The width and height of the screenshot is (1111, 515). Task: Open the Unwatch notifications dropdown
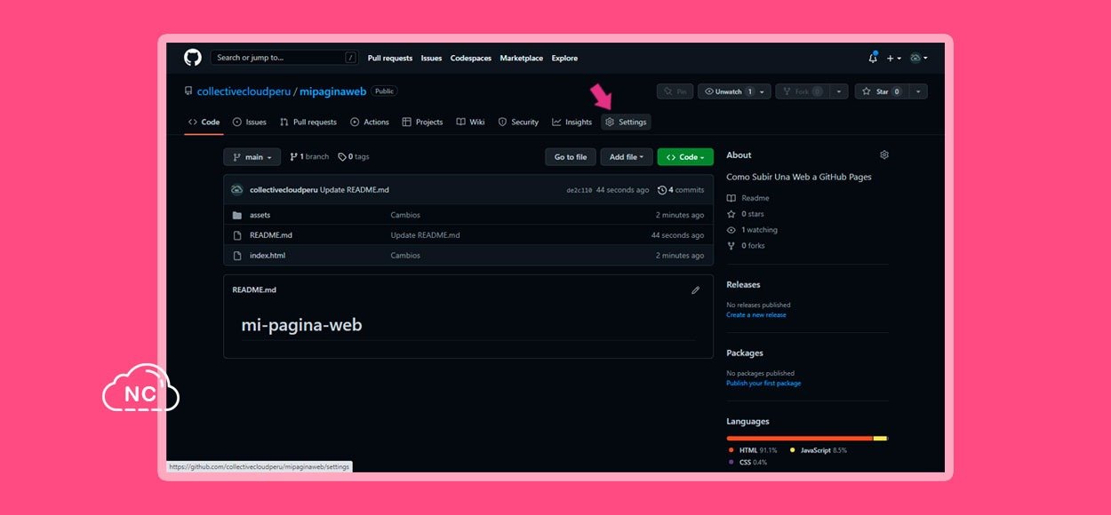coord(734,91)
